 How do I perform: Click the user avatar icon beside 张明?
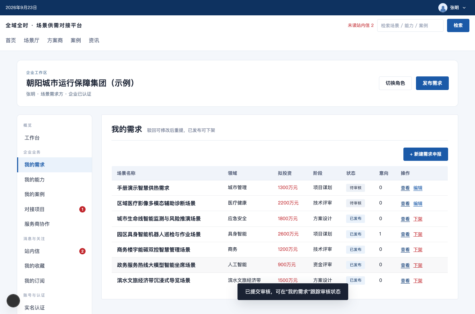[443, 8]
